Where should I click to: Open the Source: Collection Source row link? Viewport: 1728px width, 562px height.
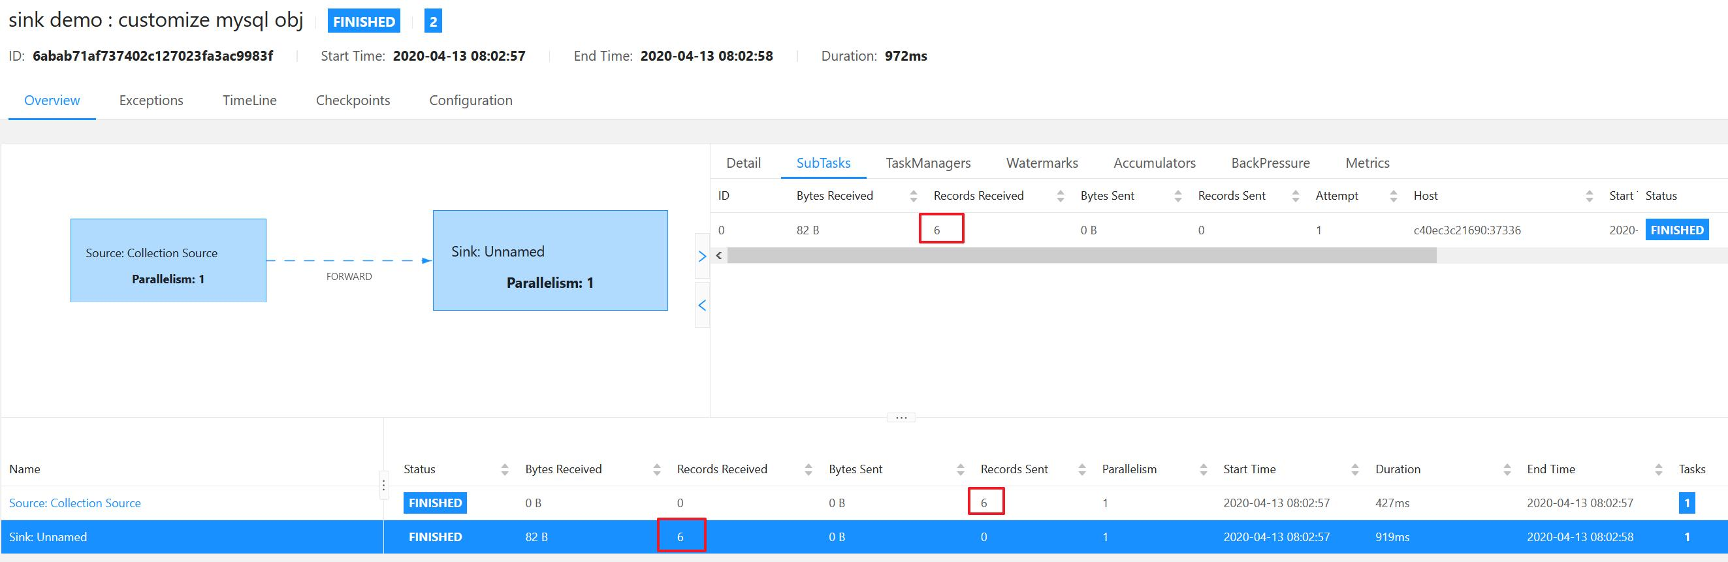tap(75, 503)
